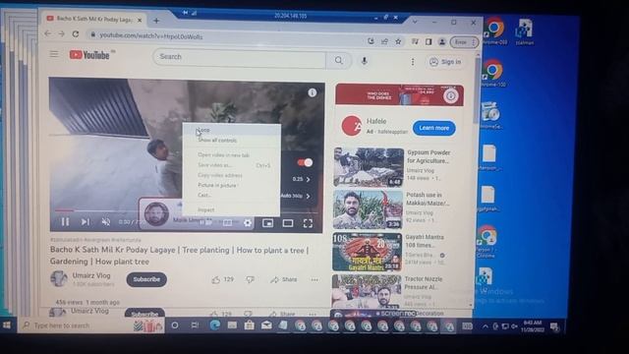This screenshot has width=629, height=354.
Task: Choose Picture in picture menu entry
Action: [x=232, y=185]
